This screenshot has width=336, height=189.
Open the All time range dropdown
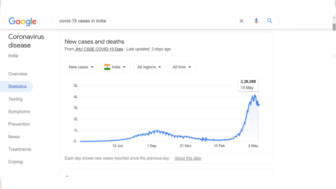pyautogui.click(x=182, y=67)
